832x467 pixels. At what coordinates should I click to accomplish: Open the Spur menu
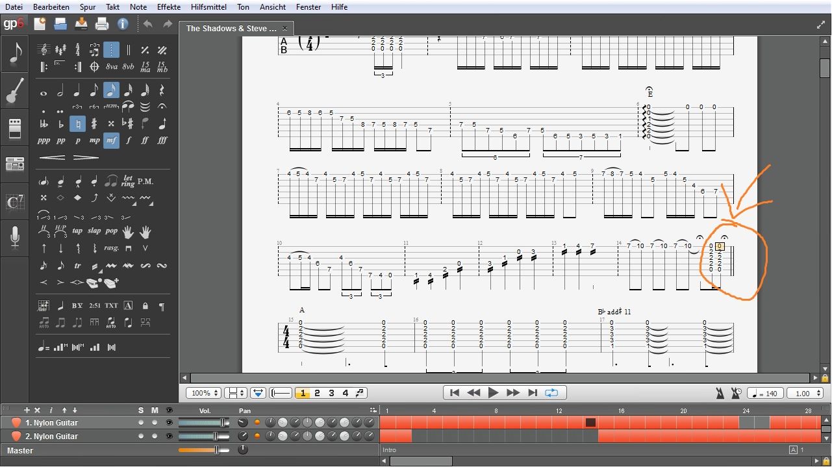88,7
